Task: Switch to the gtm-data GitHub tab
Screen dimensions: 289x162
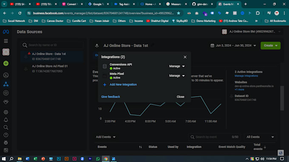Action: 202,4
